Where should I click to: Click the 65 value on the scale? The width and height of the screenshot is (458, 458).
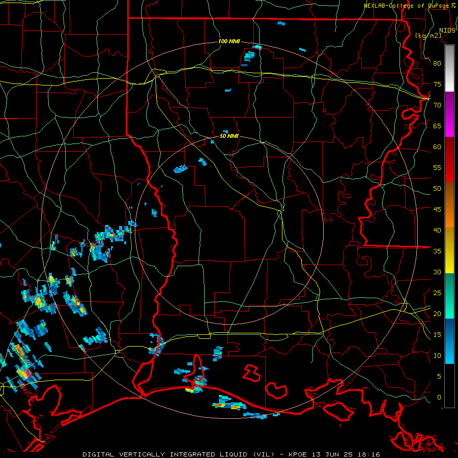(x=437, y=126)
